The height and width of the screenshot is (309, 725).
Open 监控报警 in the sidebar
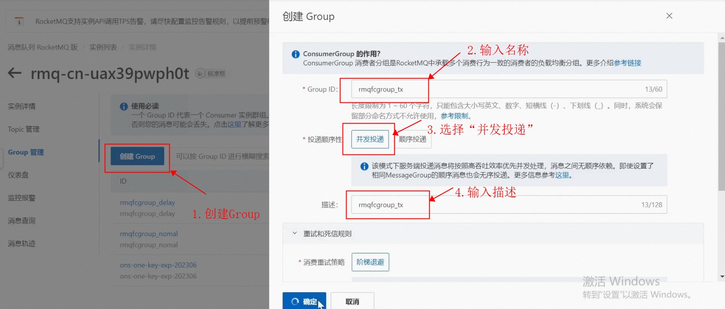click(22, 198)
